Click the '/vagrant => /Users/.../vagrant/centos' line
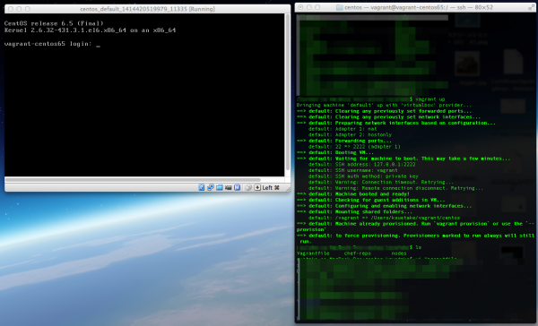This screenshot has height=326, width=538. 384,218
